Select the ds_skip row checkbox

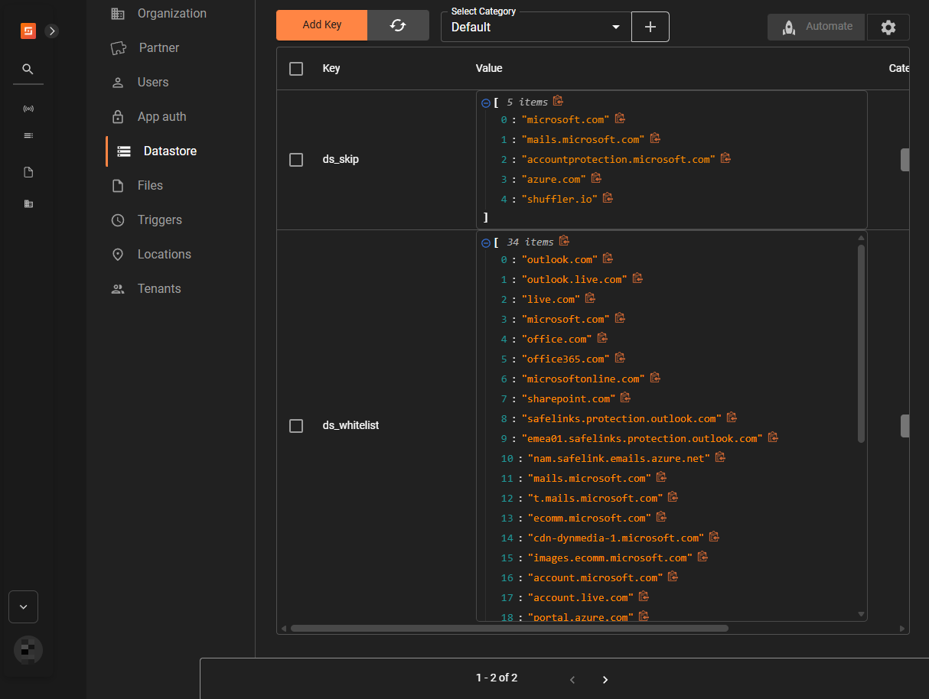[x=296, y=160]
